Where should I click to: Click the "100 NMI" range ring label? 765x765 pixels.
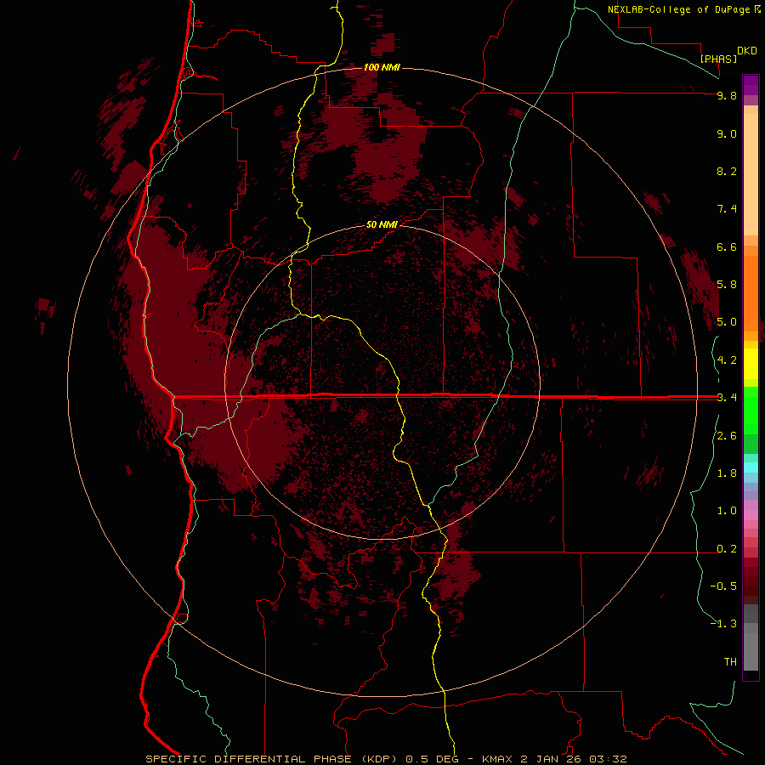pos(382,67)
